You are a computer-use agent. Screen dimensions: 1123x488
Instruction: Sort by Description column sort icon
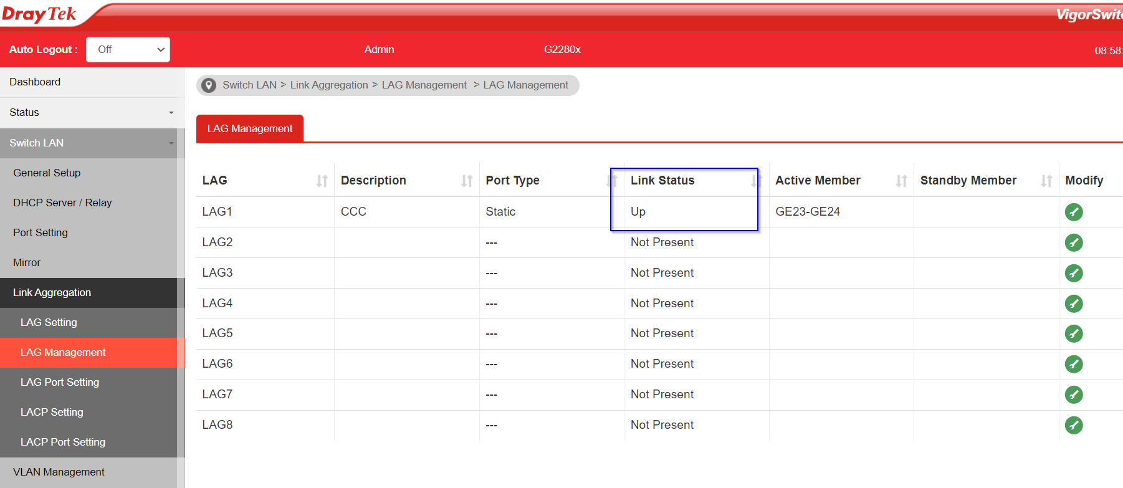(467, 181)
